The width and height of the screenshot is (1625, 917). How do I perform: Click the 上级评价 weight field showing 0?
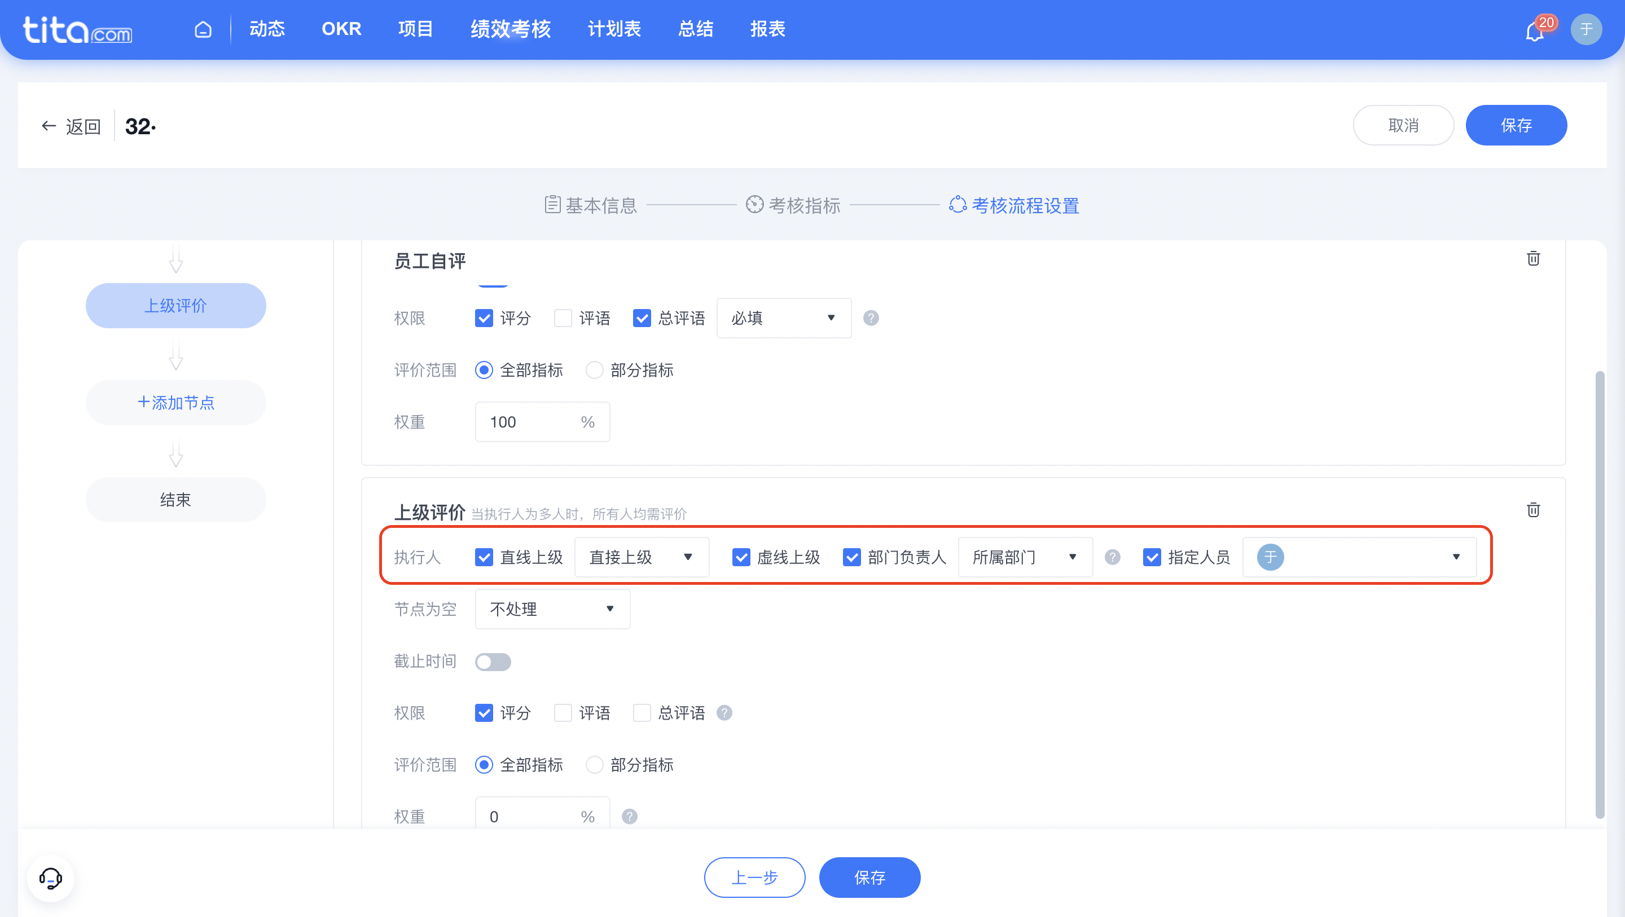coord(542,814)
